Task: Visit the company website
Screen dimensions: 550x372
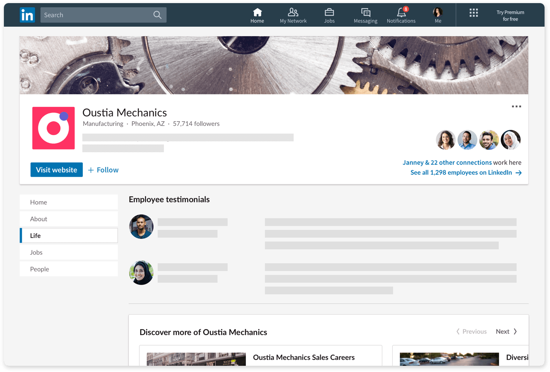Action: [x=56, y=170]
